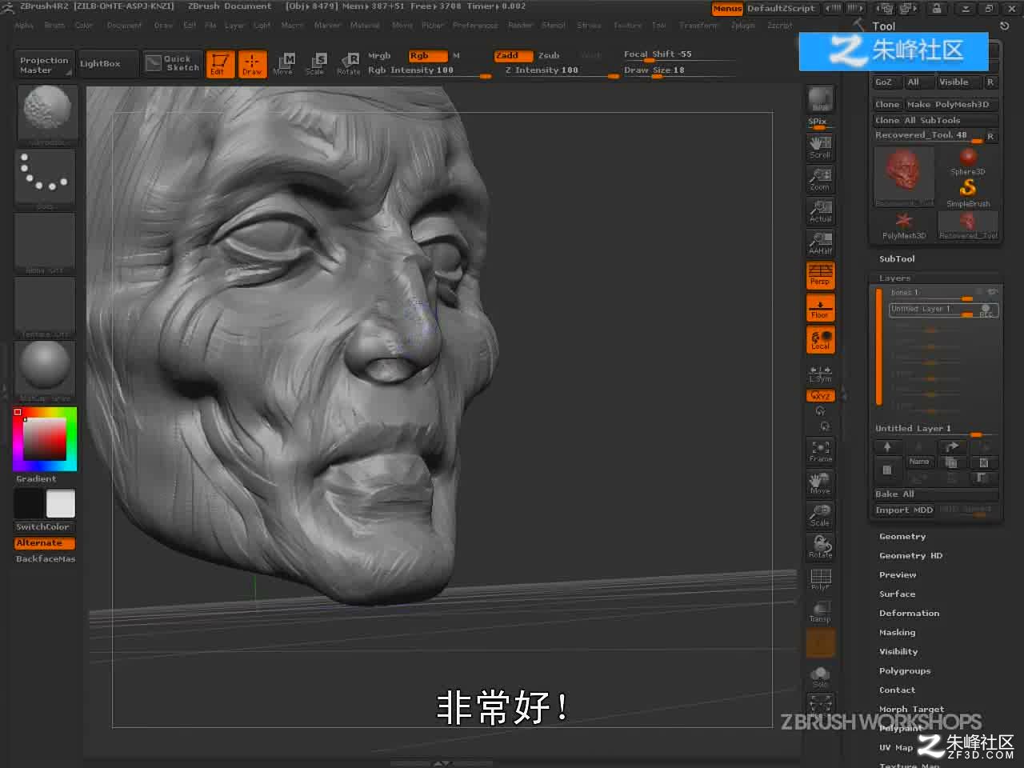The width and height of the screenshot is (1024, 768).
Task: Click the Scale icon in right shelf
Action: (820, 515)
